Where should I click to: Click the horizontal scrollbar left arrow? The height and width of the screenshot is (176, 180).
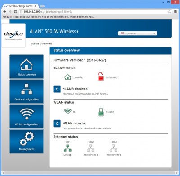(x=3, y=173)
